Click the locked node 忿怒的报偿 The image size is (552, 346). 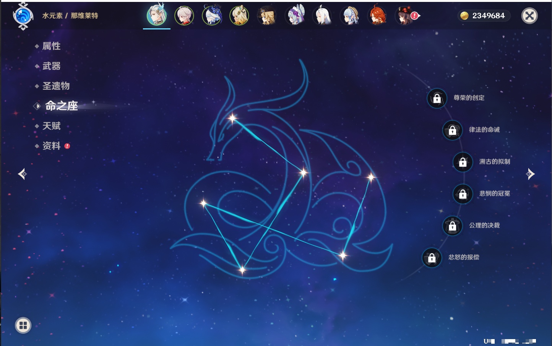tap(432, 258)
